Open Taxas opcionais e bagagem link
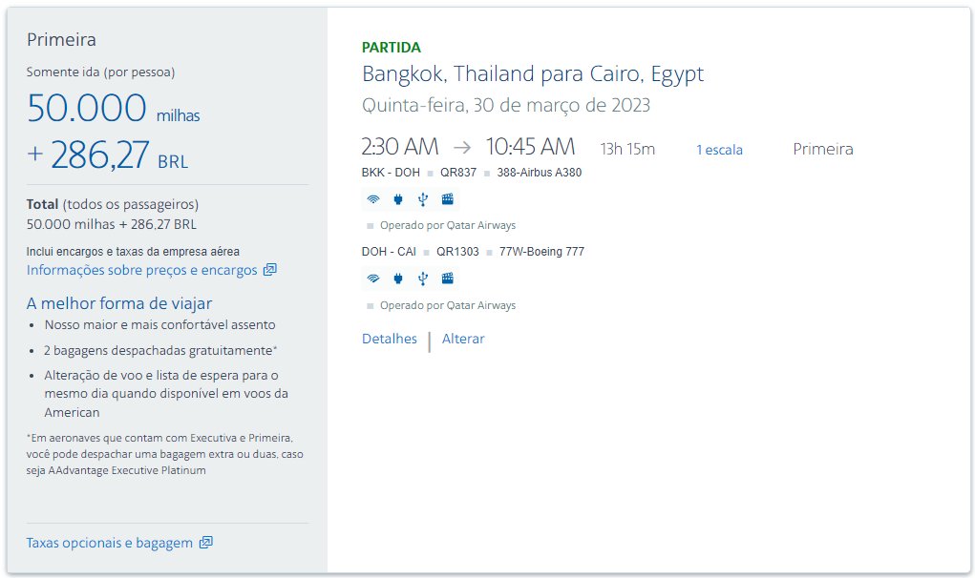 coord(110,543)
